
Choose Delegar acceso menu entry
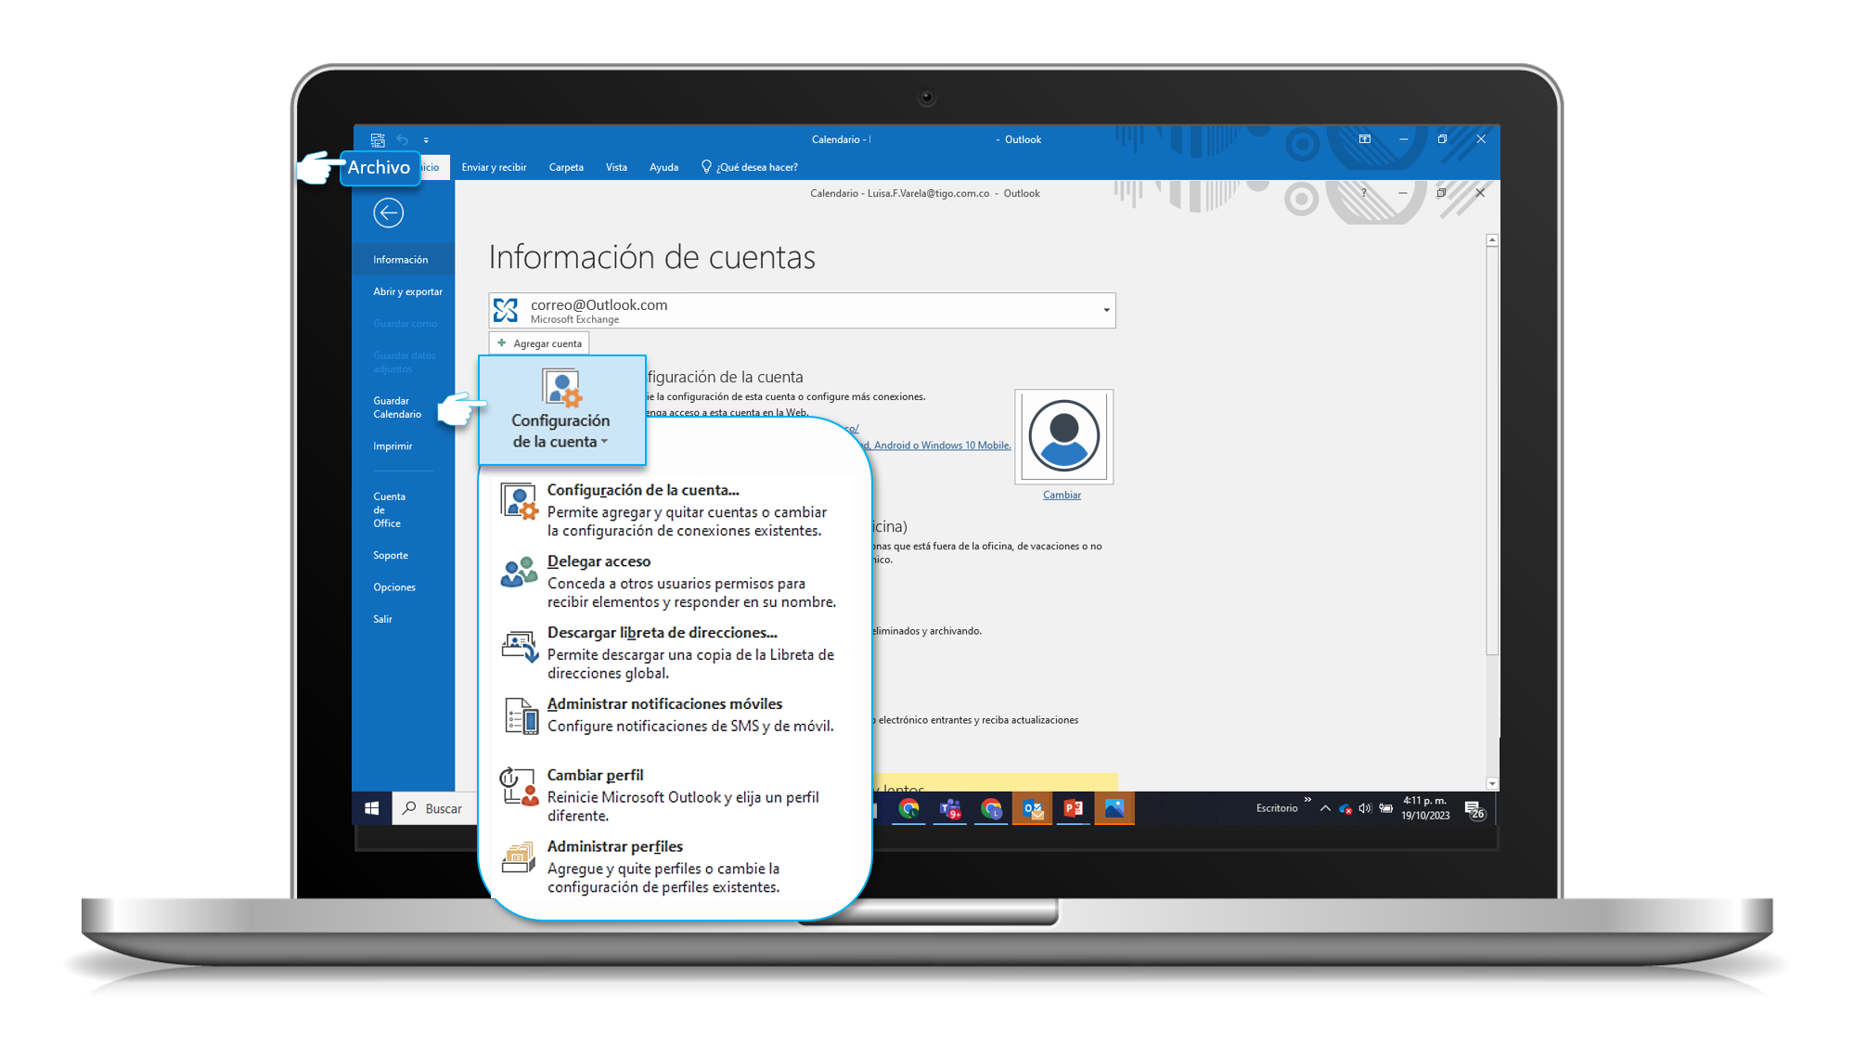(673, 581)
